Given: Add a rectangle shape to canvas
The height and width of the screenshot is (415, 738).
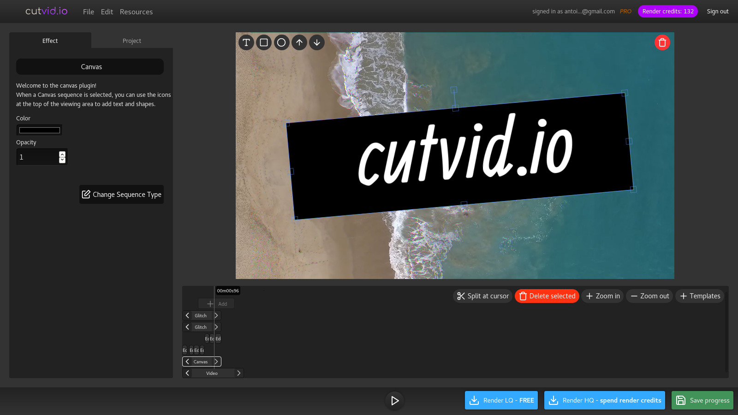Looking at the screenshot, I should [264, 42].
